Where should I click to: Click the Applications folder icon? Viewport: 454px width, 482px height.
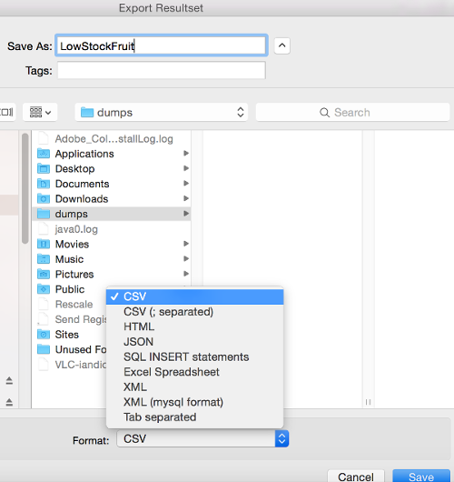point(44,154)
